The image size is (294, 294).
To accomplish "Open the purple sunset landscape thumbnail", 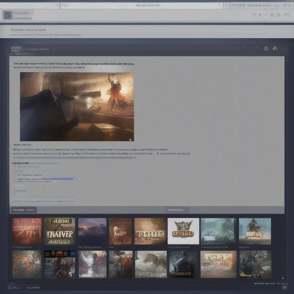I will (x=92, y=231).
